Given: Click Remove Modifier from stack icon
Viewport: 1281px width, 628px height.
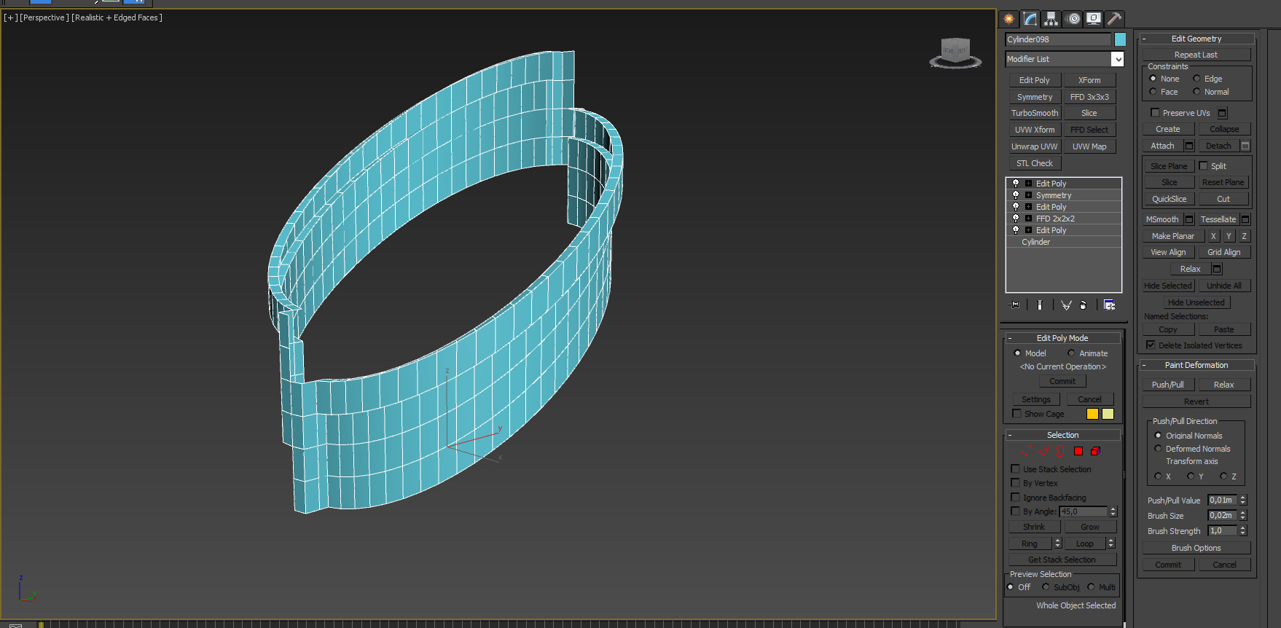Looking at the screenshot, I should point(1084,305).
